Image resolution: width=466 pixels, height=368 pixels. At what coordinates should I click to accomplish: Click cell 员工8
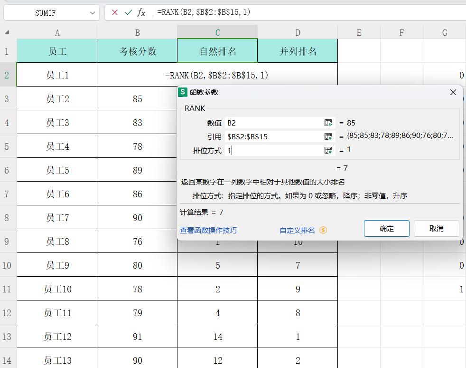tap(57, 242)
